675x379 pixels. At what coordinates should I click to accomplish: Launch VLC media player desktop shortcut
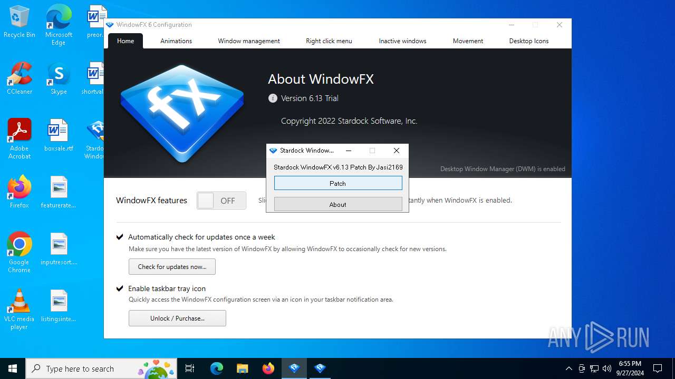pyautogui.click(x=20, y=310)
